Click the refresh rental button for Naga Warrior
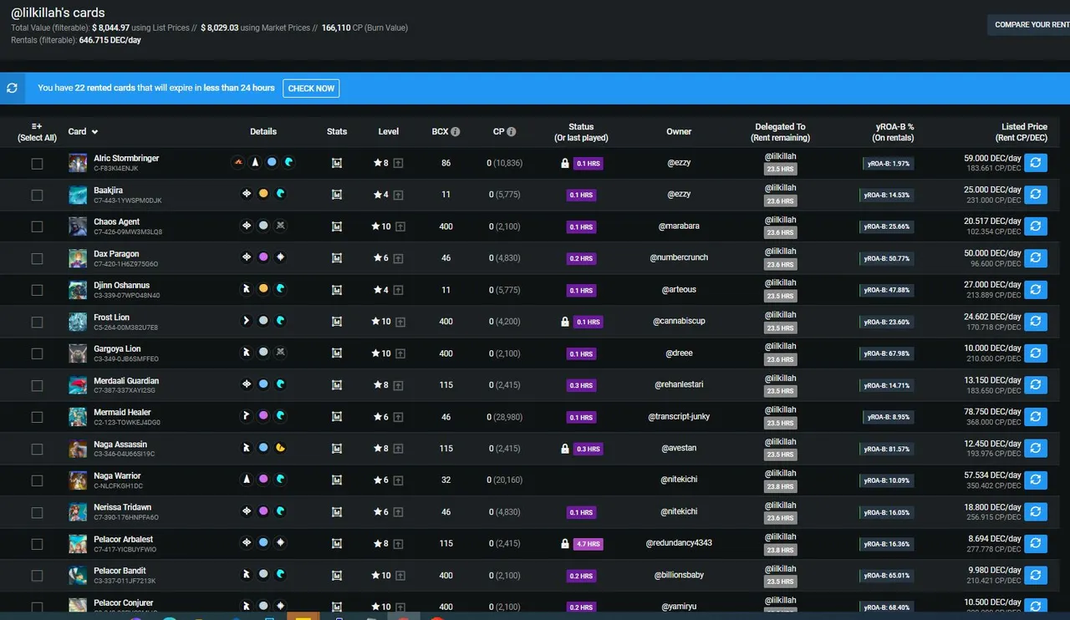Viewport: 1070px width, 620px height. point(1036,480)
